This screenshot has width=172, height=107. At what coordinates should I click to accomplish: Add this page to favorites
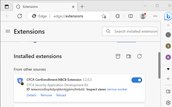coord(104,16)
